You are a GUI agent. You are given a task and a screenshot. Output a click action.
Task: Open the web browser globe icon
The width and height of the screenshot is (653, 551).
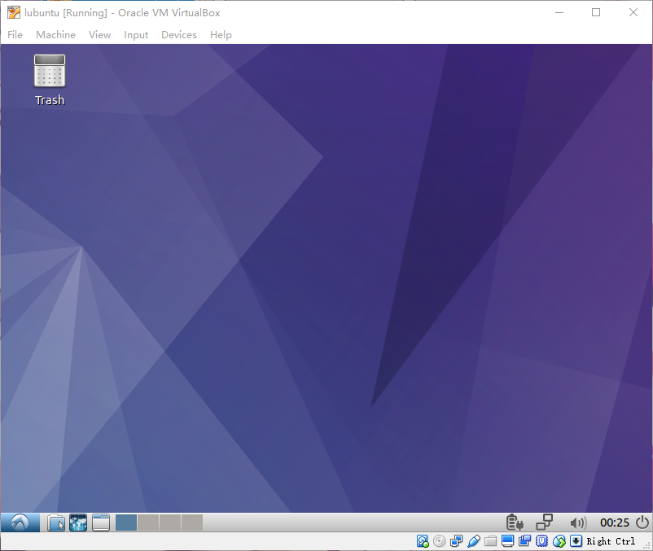pyautogui.click(x=78, y=523)
